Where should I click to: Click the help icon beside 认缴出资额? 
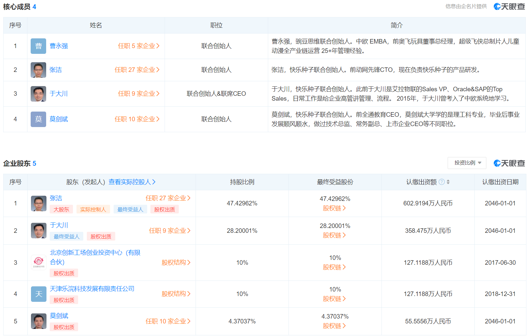pos(442,182)
